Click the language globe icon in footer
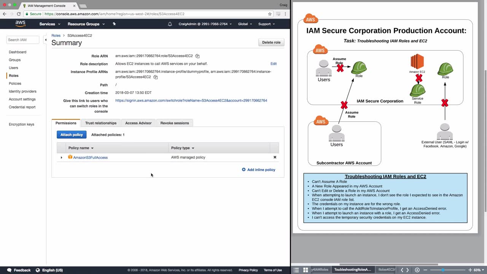487x274 pixels. 38,270
